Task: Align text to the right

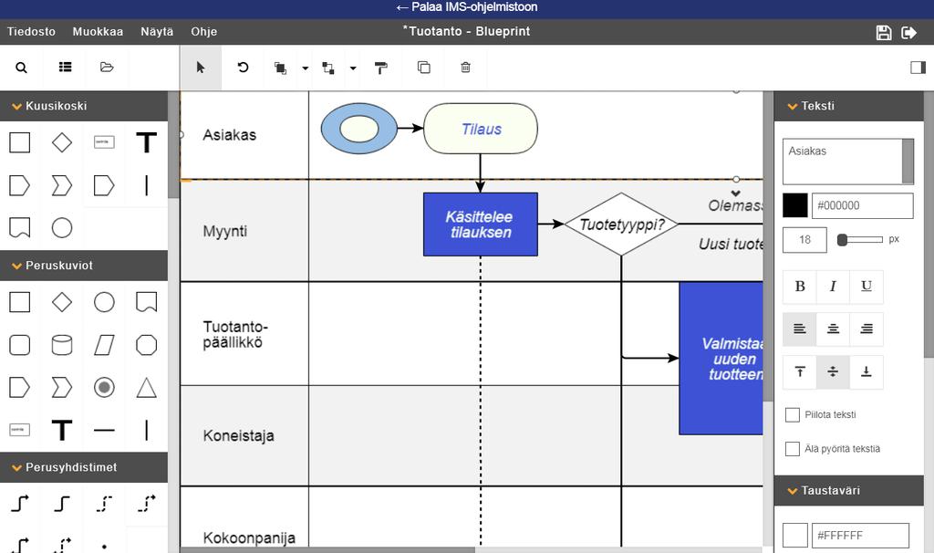Action: [x=867, y=329]
